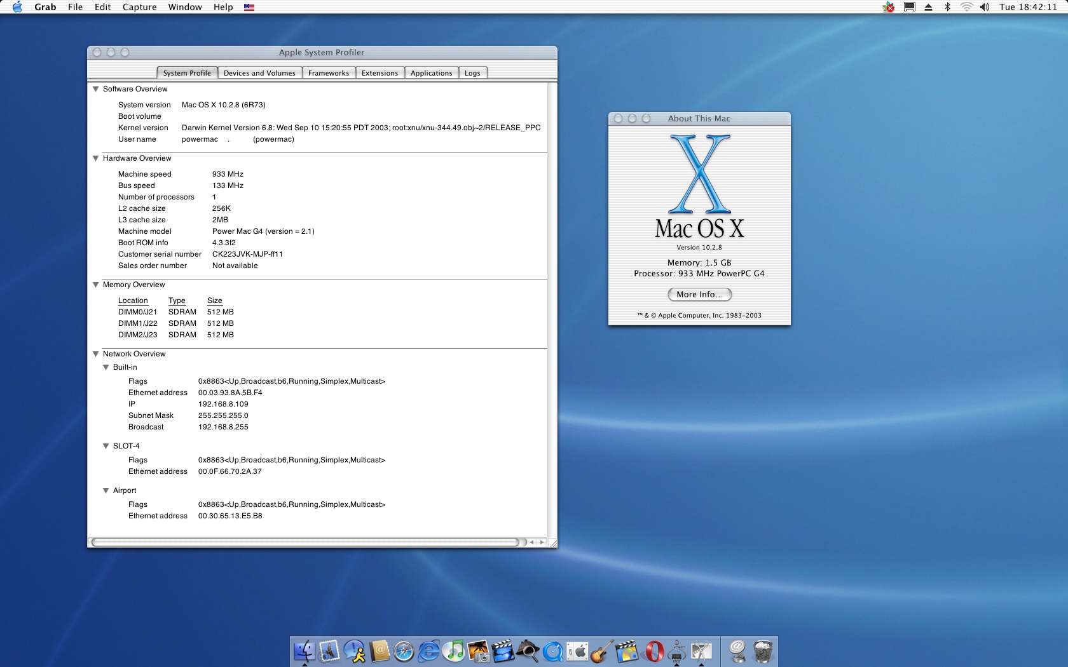Open Finder from the Dock
1068x667 pixels.
[305, 651]
